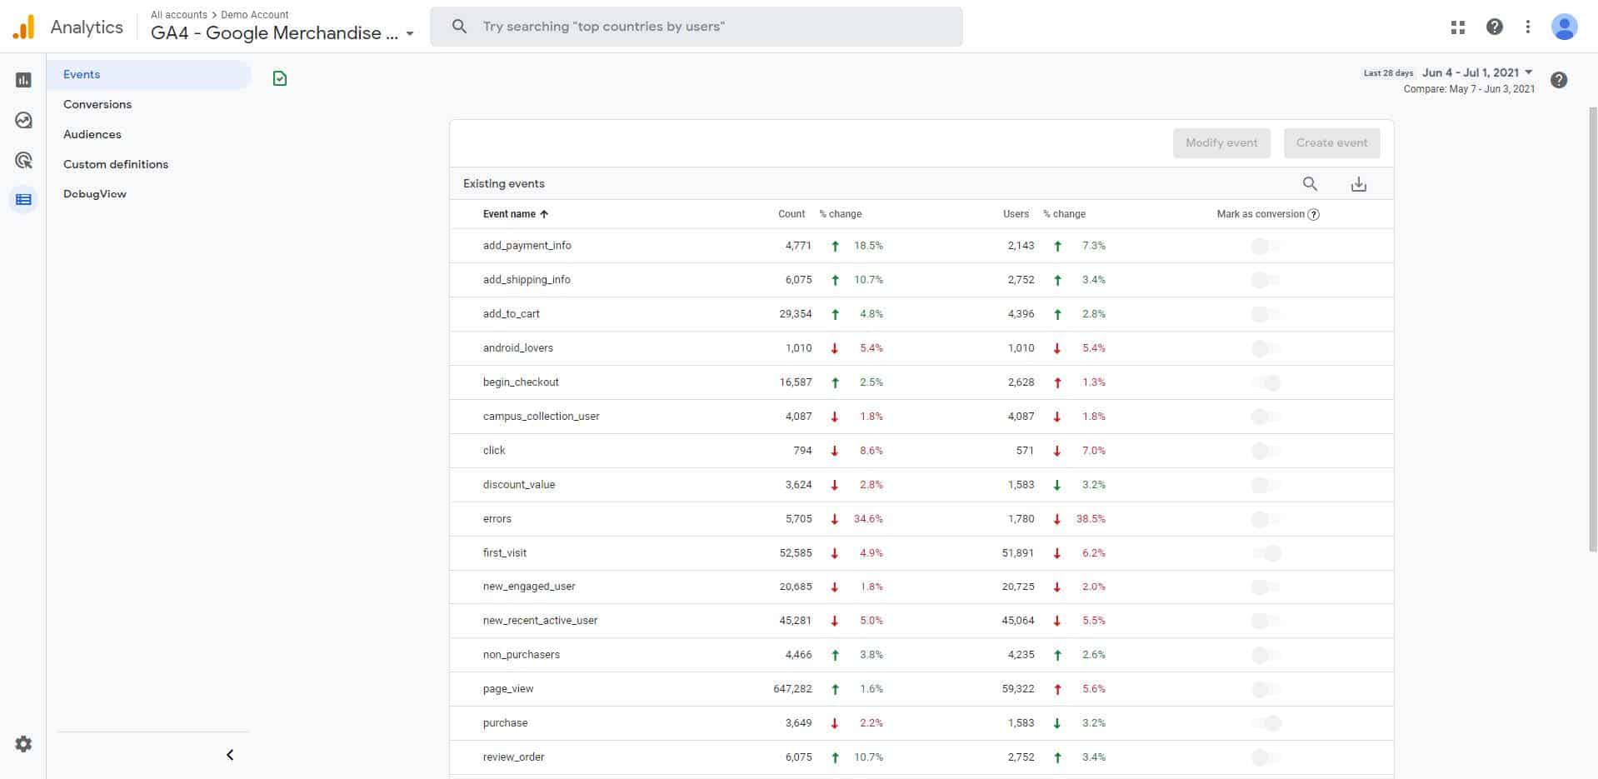Open the Explore icon in left rail
Screen dimensions: 1598x779
coord(23,120)
